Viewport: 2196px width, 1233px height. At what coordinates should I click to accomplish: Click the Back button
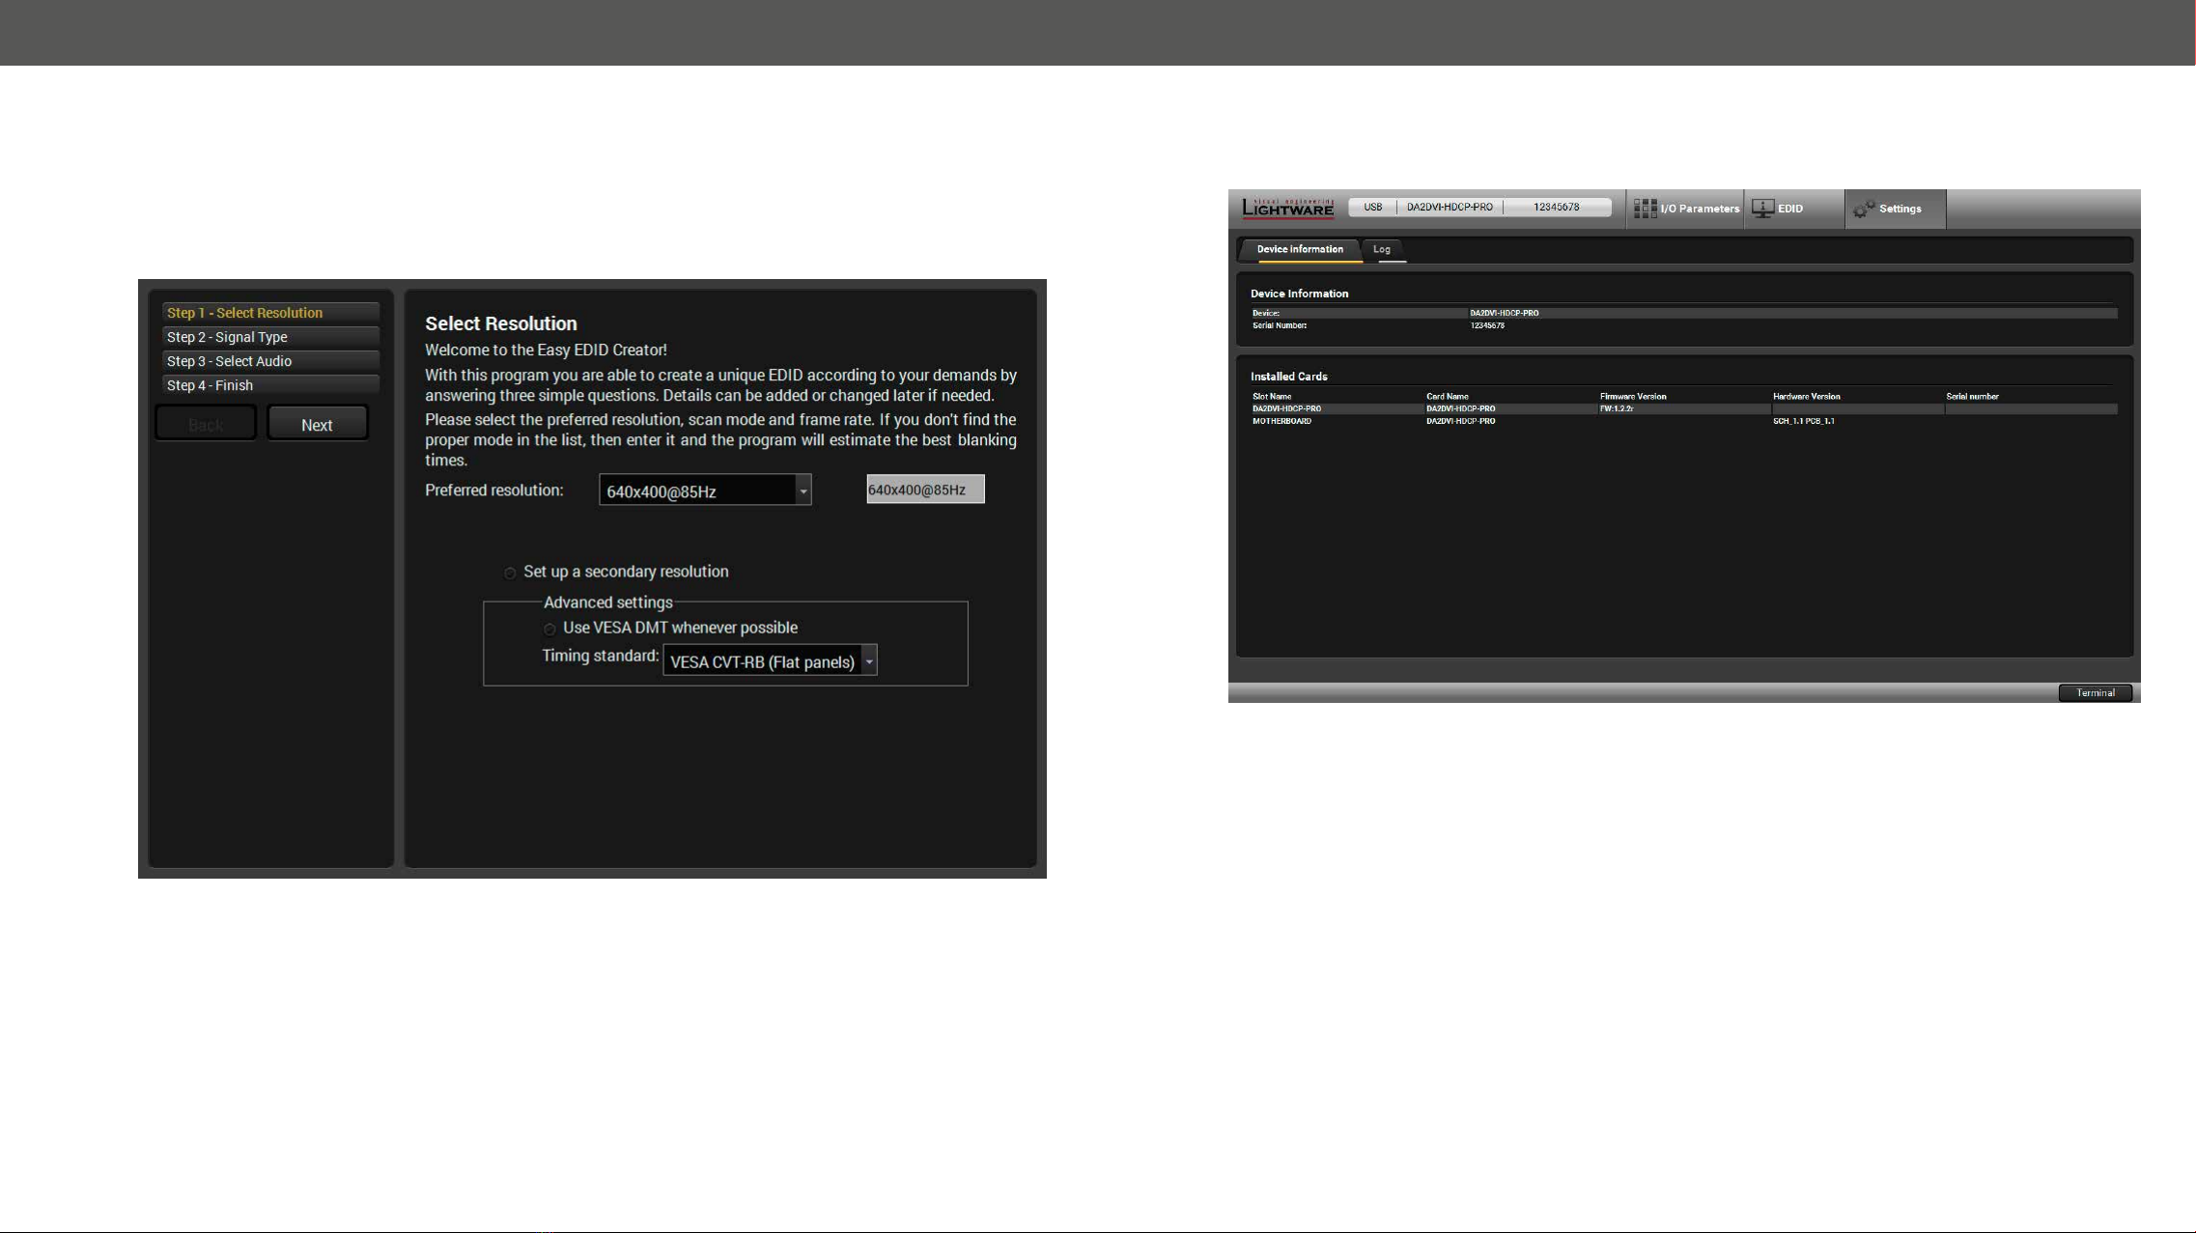[x=206, y=424]
